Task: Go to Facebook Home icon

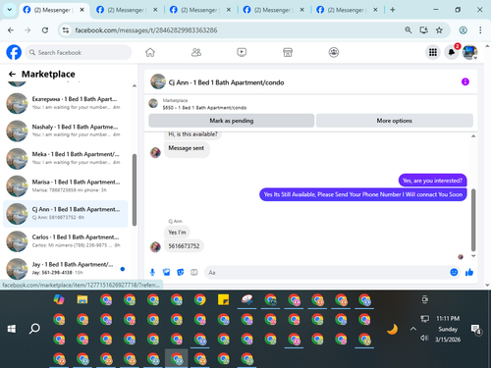Action: click(x=150, y=52)
